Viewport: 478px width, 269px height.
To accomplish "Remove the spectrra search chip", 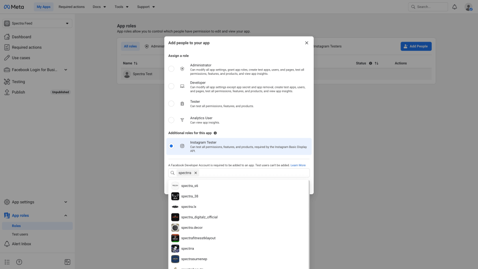I will [x=196, y=173].
